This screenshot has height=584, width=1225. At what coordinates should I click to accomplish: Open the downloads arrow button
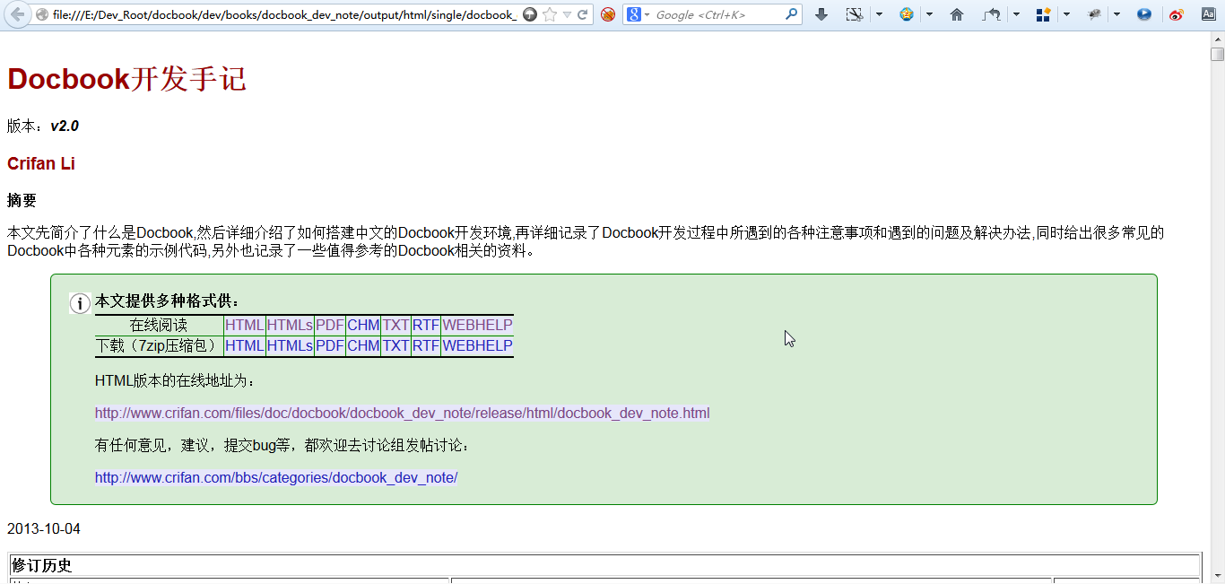(821, 14)
